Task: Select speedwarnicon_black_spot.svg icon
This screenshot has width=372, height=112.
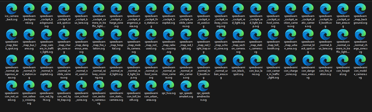Action: [x=238, y=60]
